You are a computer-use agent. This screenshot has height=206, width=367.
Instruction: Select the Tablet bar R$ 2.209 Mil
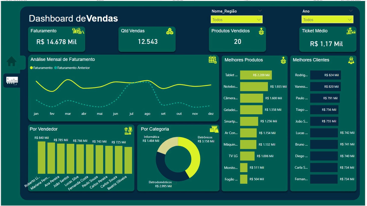(256, 75)
